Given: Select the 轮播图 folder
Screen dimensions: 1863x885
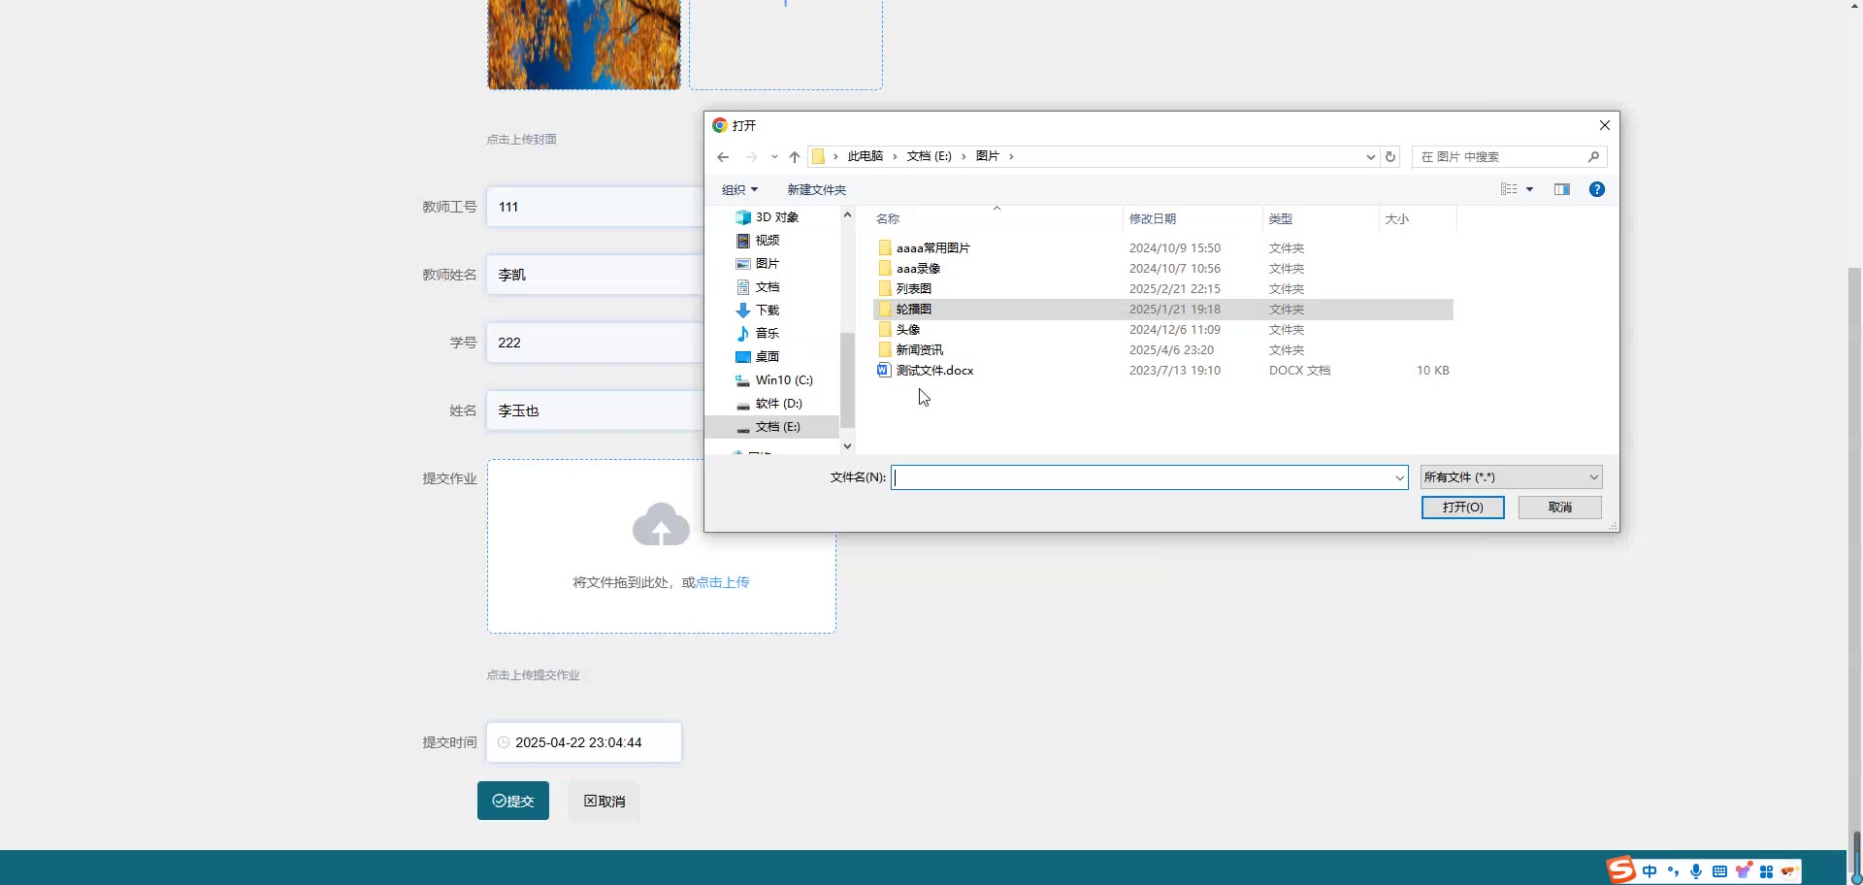Looking at the screenshot, I should coord(1163,310).
